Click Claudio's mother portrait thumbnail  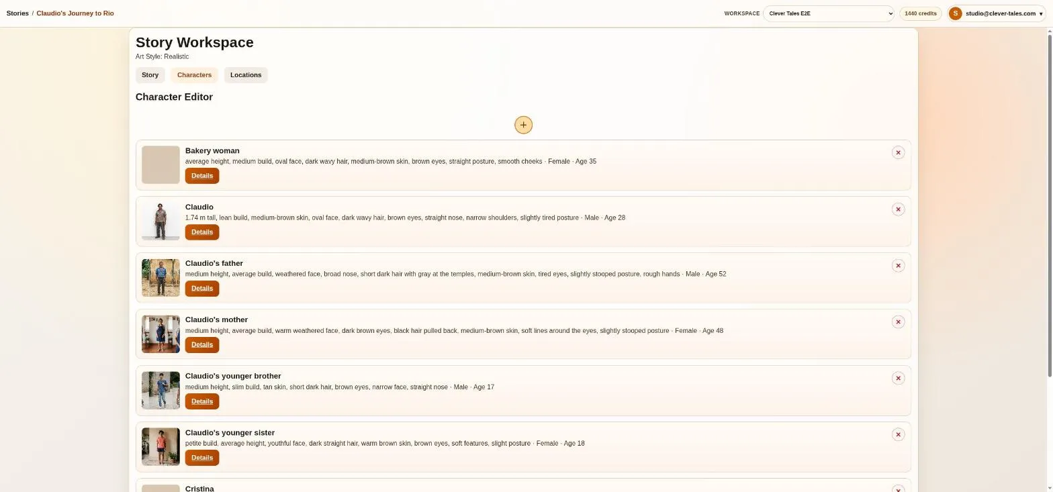pyautogui.click(x=161, y=334)
